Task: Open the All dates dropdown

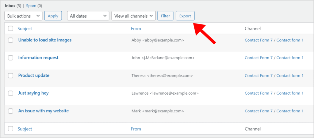Action: (x=88, y=16)
